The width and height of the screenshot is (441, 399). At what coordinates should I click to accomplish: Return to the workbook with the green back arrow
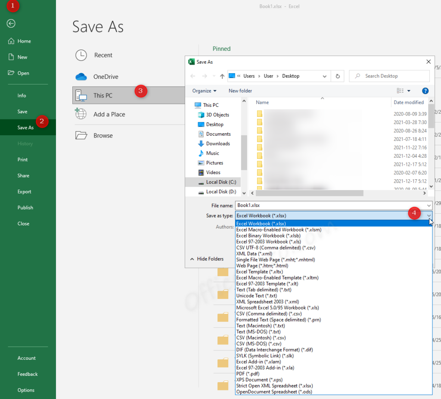pos(10,24)
